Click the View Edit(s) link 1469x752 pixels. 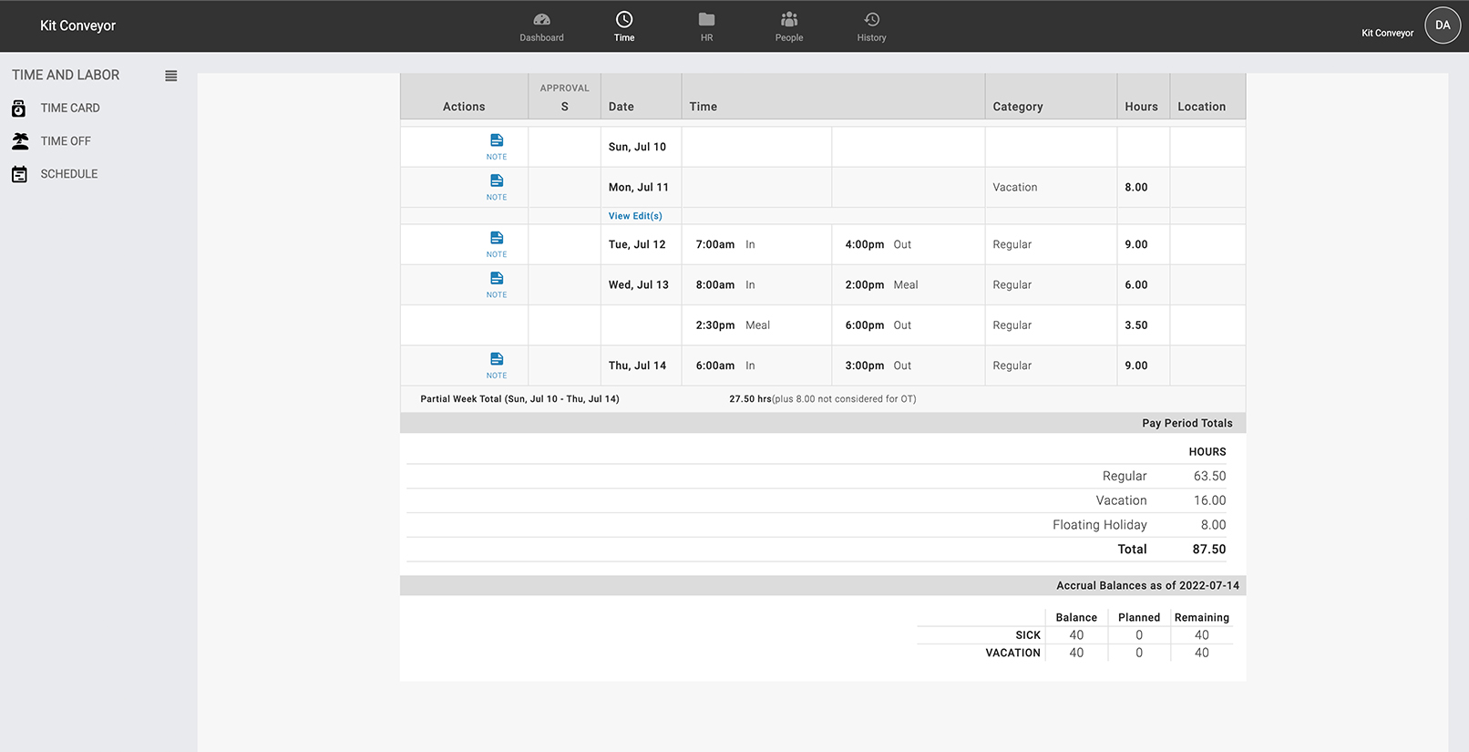coord(635,216)
